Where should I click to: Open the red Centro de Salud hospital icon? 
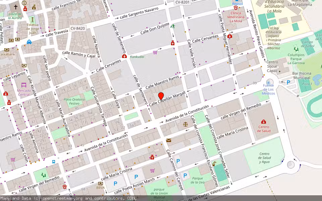click(264, 122)
